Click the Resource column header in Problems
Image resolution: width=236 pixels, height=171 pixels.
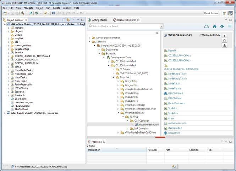coord(155,150)
